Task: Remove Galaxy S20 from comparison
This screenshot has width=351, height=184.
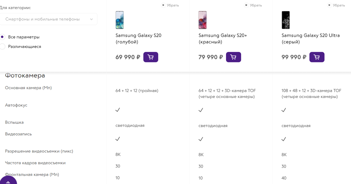Action: pos(171,5)
